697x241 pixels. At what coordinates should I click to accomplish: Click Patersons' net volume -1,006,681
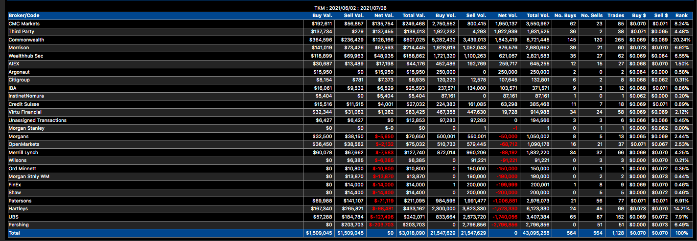click(504, 201)
